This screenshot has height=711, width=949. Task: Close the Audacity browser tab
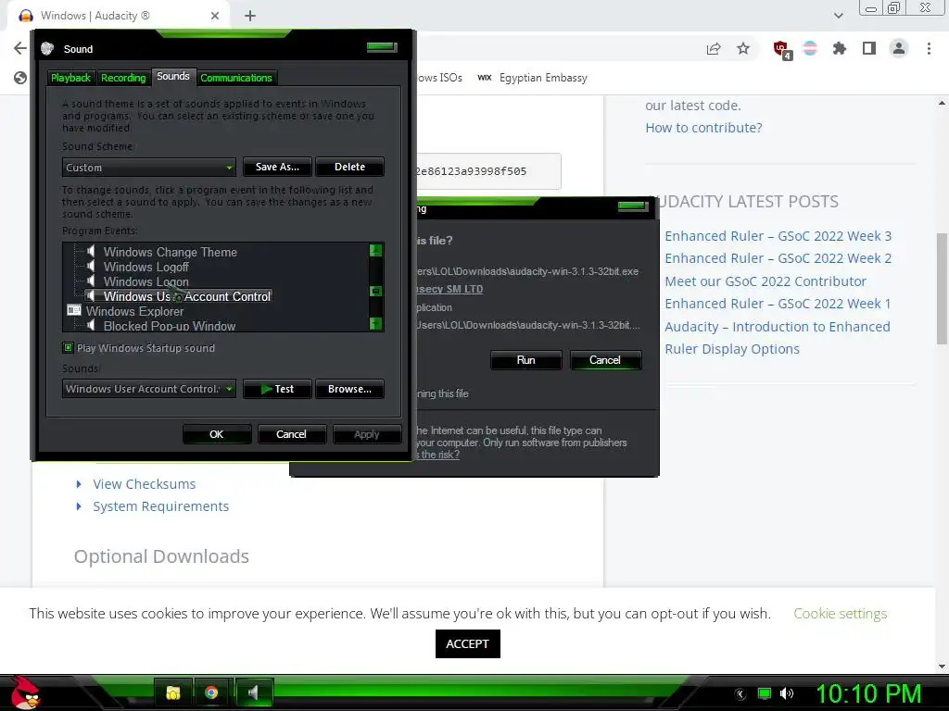215,16
